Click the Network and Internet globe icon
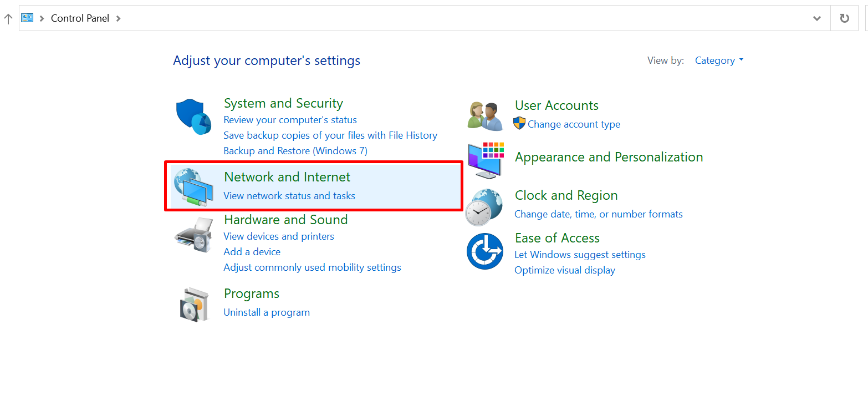 tap(193, 188)
